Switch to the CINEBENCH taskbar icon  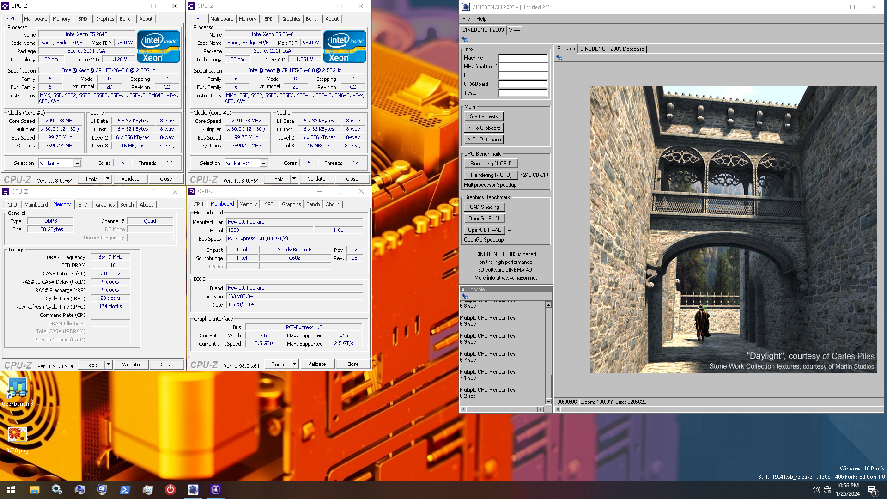193,490
